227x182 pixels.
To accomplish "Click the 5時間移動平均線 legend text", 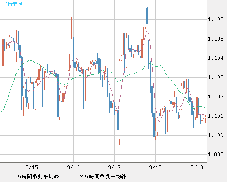I will 38,176.
